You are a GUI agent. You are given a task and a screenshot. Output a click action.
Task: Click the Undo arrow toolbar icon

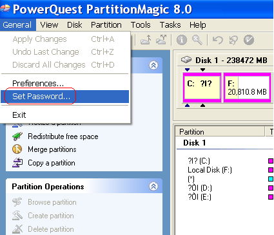tap(218, 40)
